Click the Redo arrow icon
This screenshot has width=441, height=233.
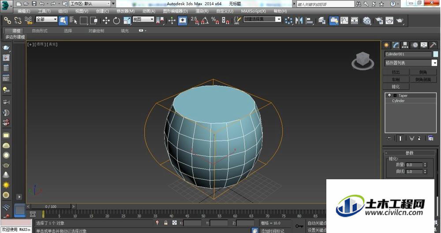[53, 4]
